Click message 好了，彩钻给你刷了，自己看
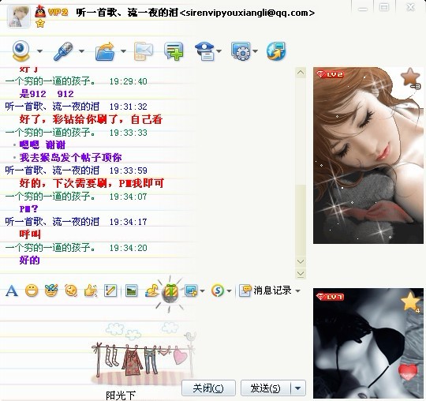This screenshot has height=401, width=426. pos(91,119)
